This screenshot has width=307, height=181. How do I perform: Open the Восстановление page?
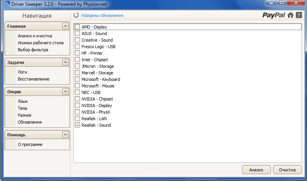tap(33, 79)
